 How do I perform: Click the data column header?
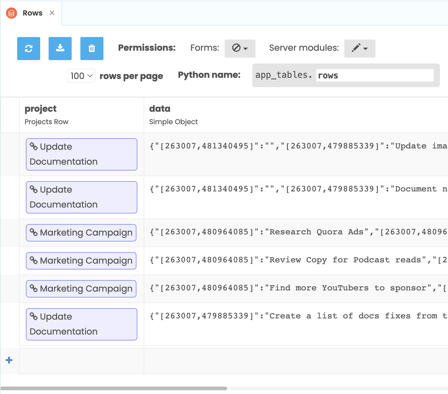point(160,109)
